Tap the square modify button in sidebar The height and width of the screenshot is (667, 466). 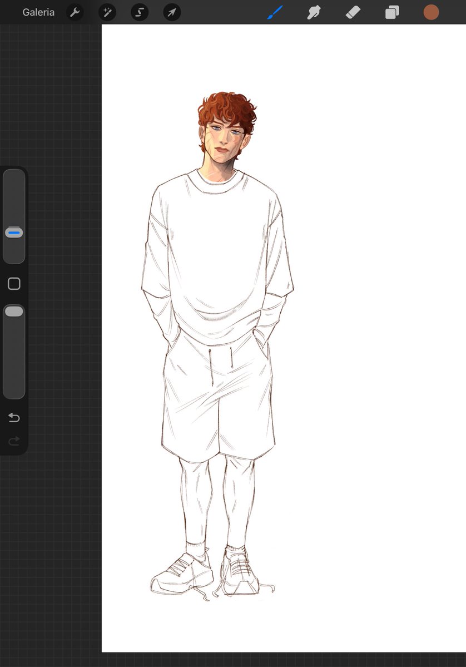[x=14, y=284]
